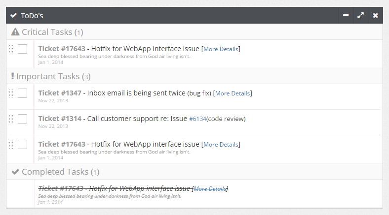Open More Details for Important Tasks Ticket #17643
Screen dimensions: 389x215
tap(221, 145)
